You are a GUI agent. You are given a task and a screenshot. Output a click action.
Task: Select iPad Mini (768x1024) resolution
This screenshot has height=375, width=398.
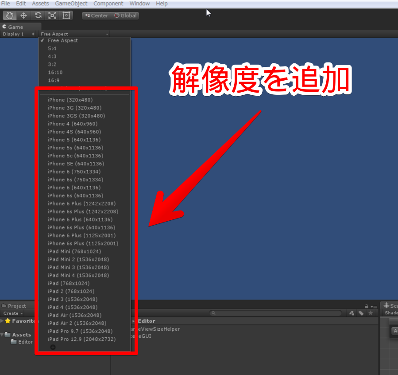(85, 251)
